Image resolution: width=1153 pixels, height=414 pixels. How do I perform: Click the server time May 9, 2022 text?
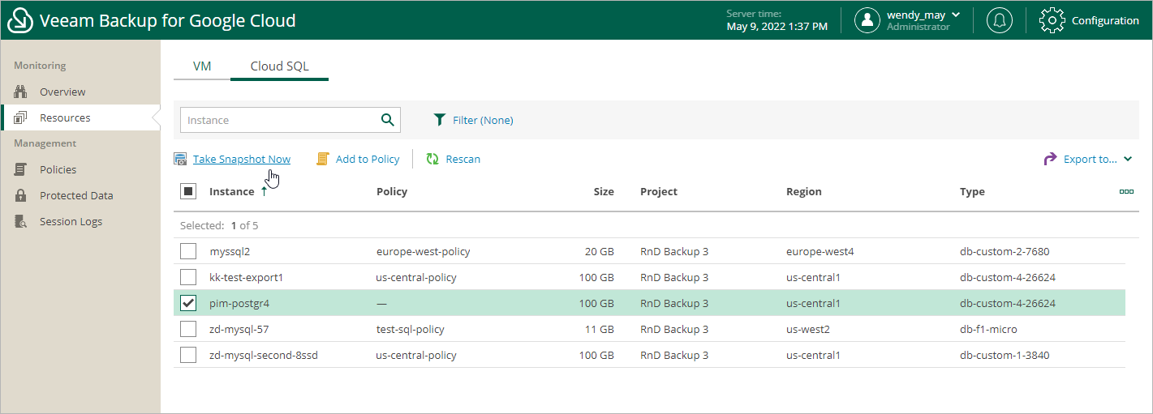pos(777,27)
